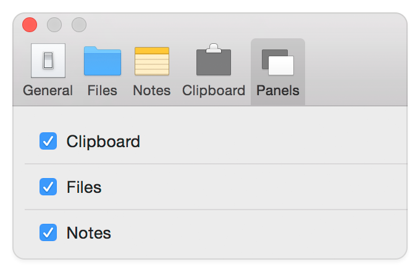Close the preferences window with red button

tap(30, 25)
